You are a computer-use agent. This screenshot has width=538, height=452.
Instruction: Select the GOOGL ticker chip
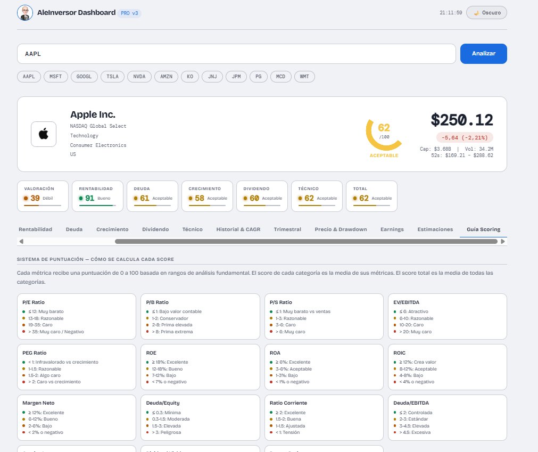click(x=84, y=77)
